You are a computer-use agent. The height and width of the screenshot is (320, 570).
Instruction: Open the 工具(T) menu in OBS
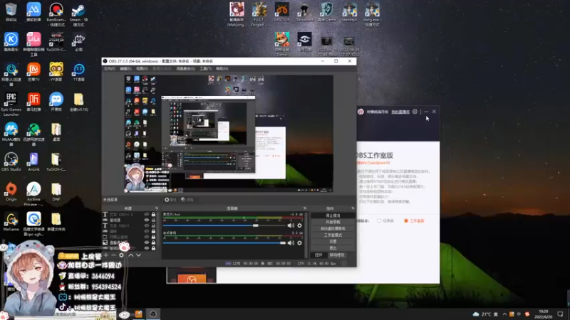click(205, 68)
